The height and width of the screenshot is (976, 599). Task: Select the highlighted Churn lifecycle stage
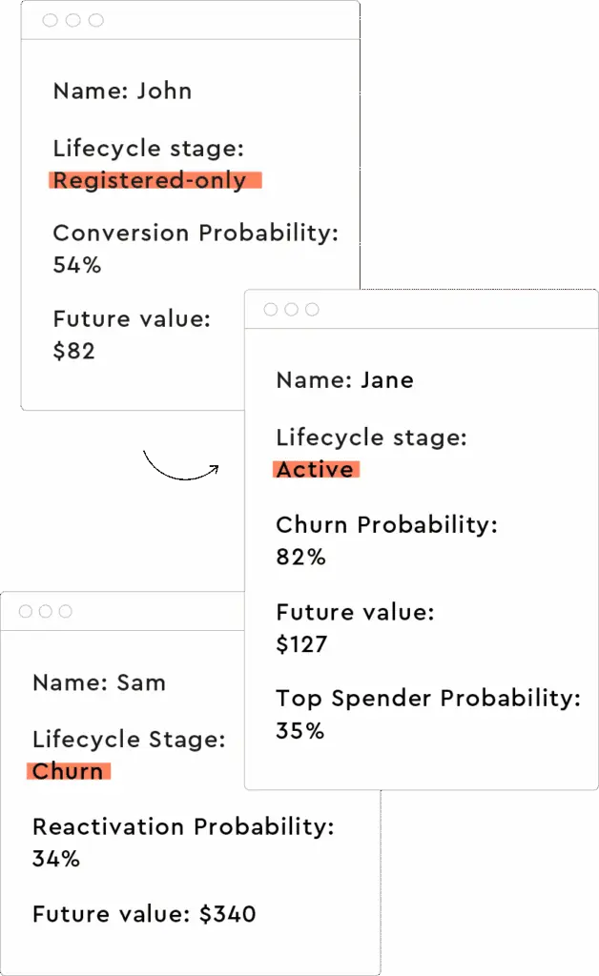[69, 771]
